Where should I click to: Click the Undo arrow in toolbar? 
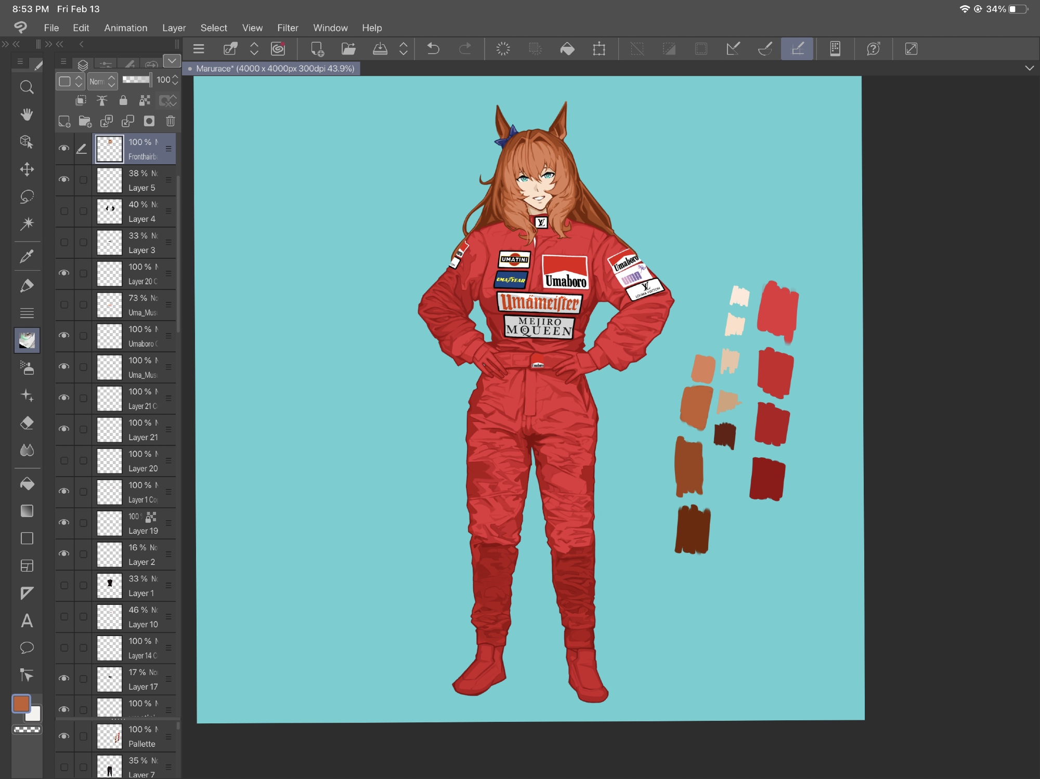point(433,49)
